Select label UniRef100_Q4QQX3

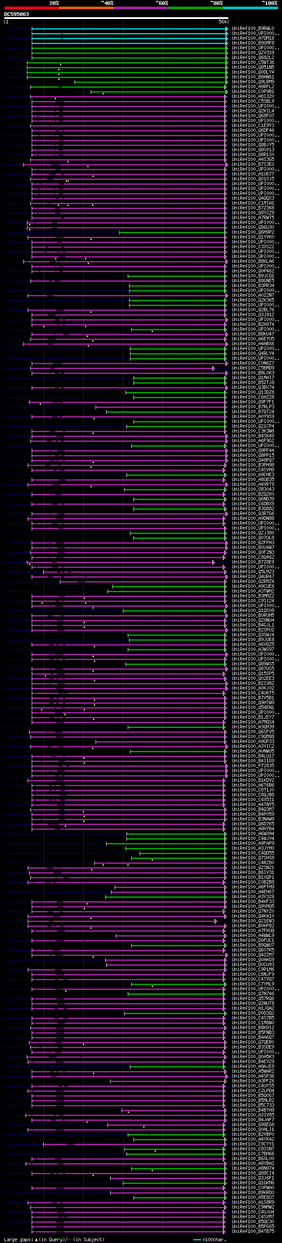253,198
